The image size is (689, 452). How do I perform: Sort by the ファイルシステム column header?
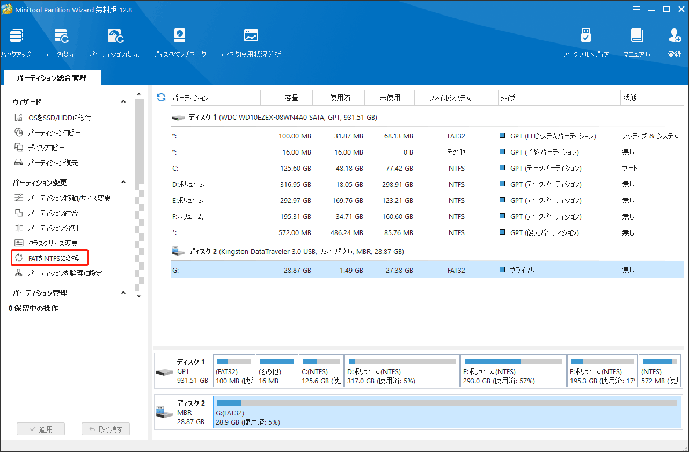[x=457, y=98]
